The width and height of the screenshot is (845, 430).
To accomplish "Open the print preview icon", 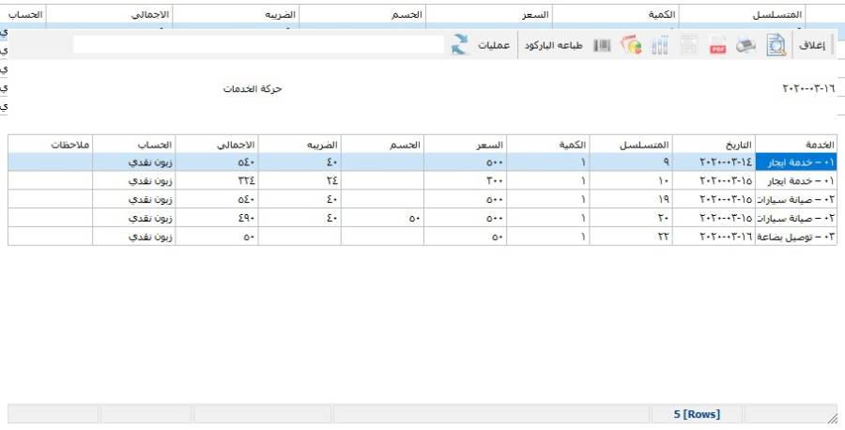I will click(776, 46).
